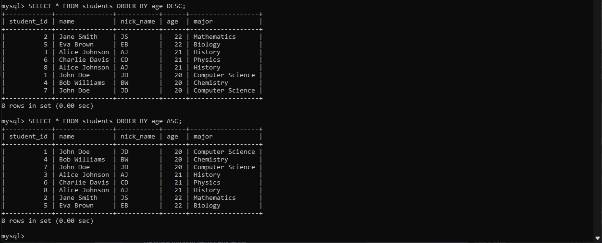Select Jane Smith in the DESC query results
This screenshot has width=602, height=243.
78,37
